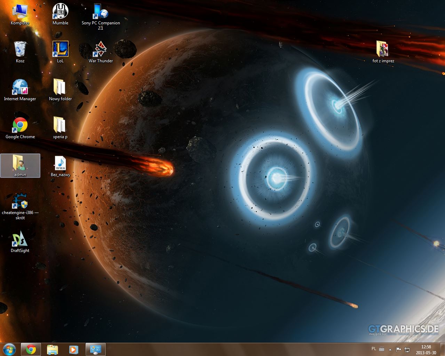Open Windows Explorer from the taskbar
Viewport: 445px width, 356px height.
click(53, 349)
